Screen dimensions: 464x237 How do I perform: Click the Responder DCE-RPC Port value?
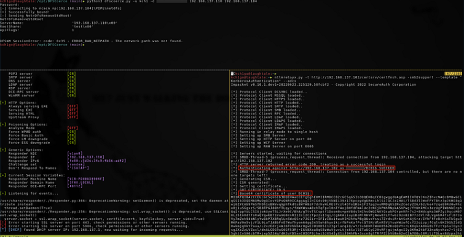click(74, 186)
